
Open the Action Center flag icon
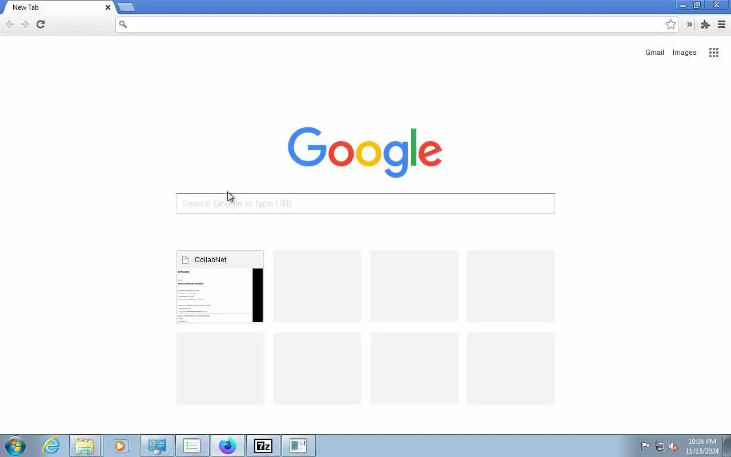point(645,446)
